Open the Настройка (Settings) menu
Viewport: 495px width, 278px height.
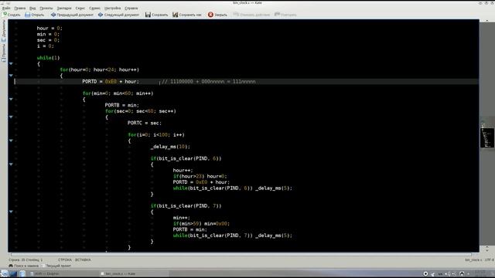pos(112,8)
